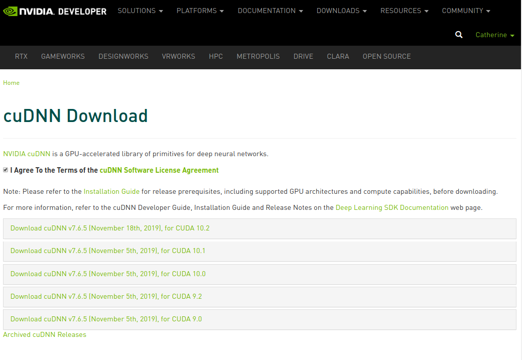Uncheck the I Agree to the Terms checkbox
This screenshot has width=522, height=360.
[x=6, y=170]
